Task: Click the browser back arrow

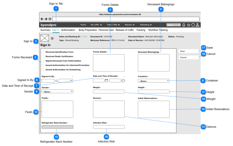Action: [42, 19]
